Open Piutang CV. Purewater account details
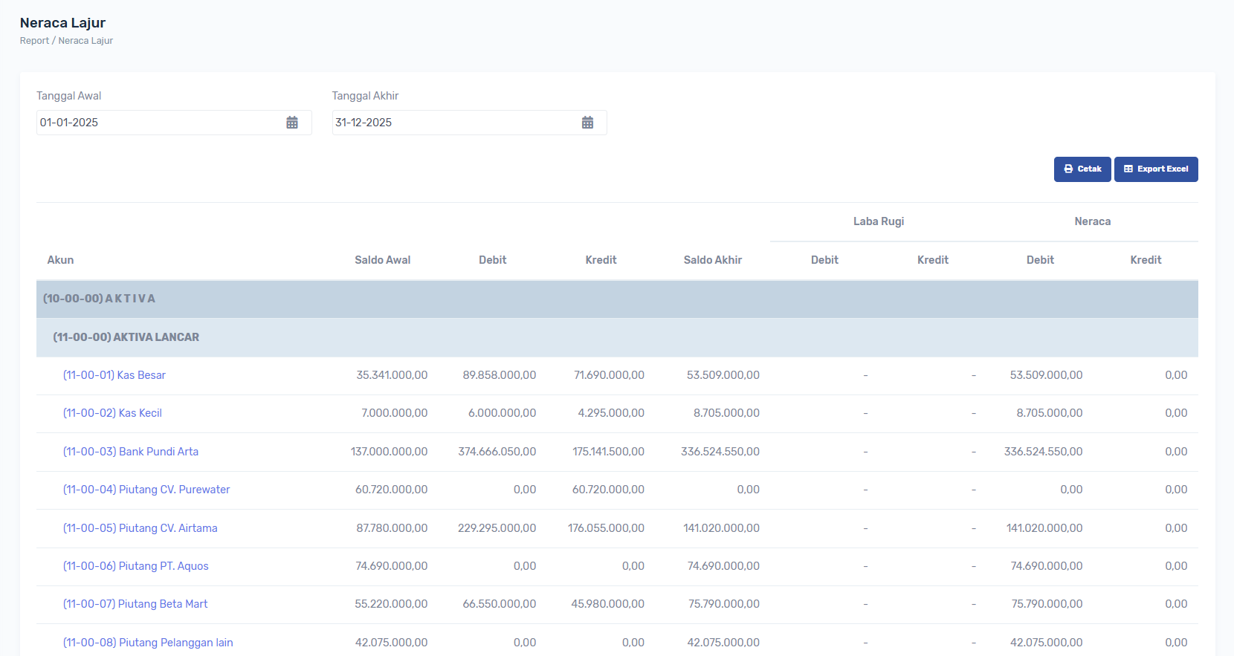1234x656 pixels. pos(146,490)
